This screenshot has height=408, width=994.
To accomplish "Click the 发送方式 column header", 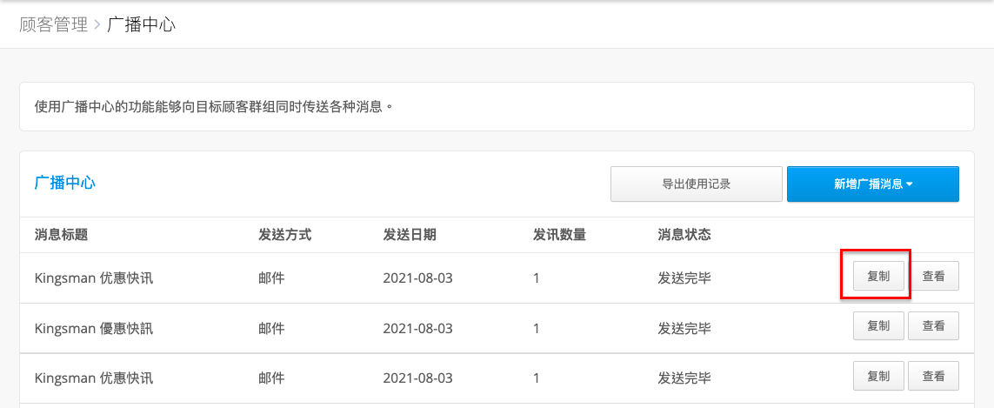I will (x=284, y=235).
